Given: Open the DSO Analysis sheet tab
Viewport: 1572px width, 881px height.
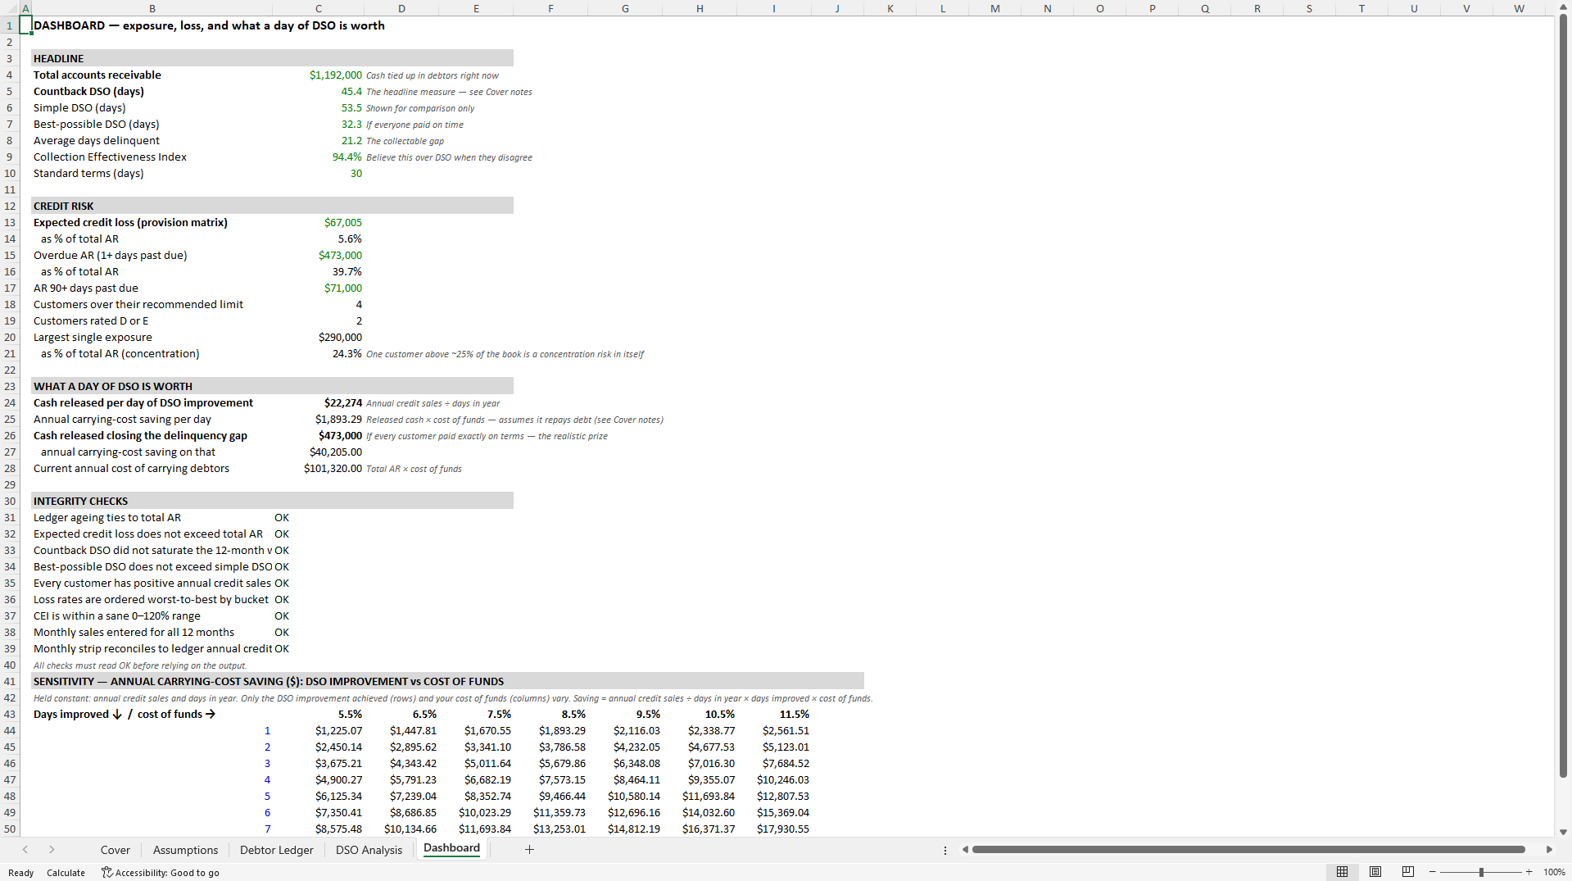Looking at the screenshot, I should point(369,850).
